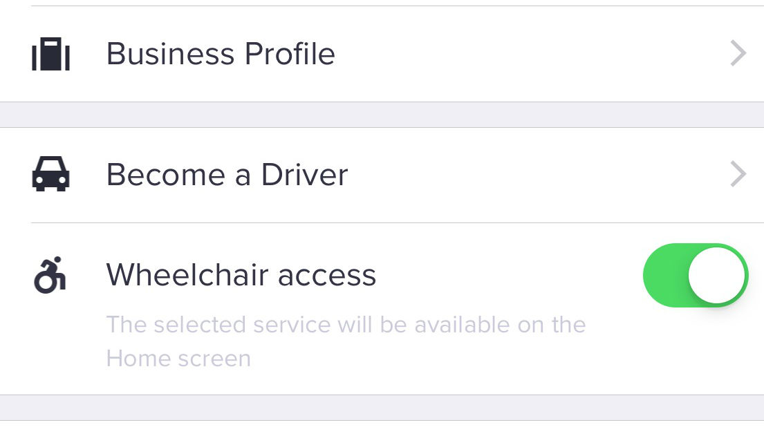Viewport: 764px width, 427px height.
Task: Click the briefcase icon for Business Profile
Action: (50, 54)
